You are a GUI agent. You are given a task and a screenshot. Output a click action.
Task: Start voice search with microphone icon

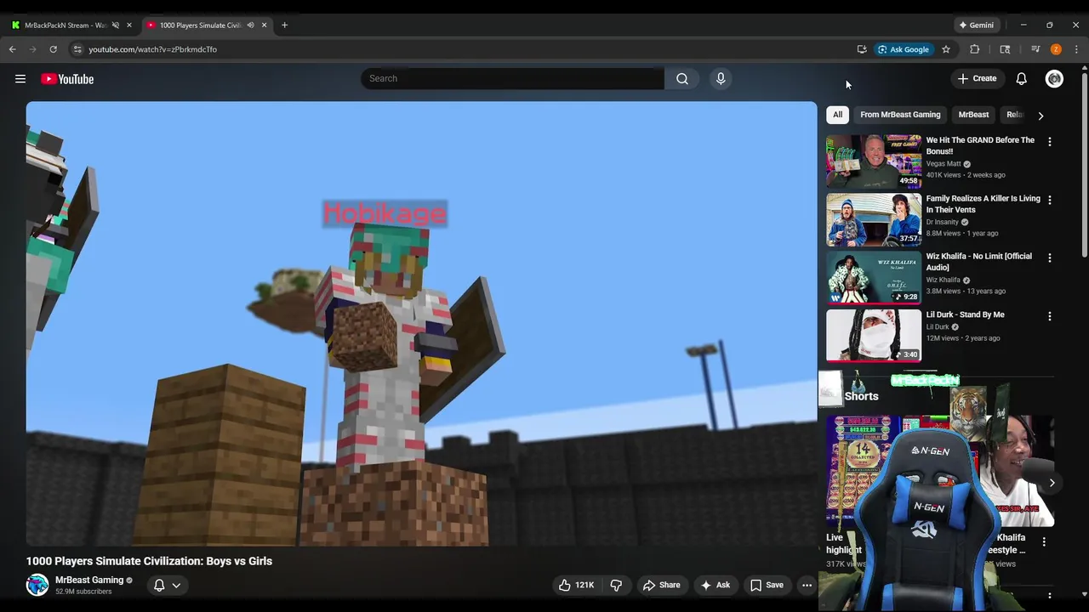[721, 78]
